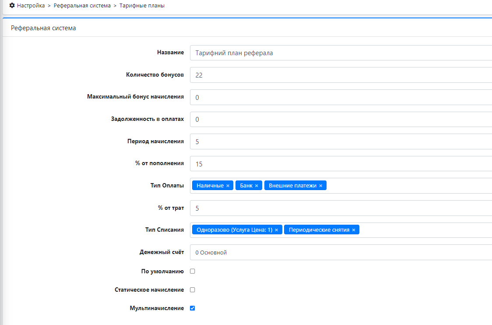Expand the Тип Оплаты multiselect field
Screen dimensions: 492x325
pos(407,186)
